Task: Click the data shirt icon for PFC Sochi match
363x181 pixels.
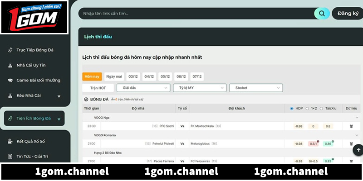Action: coord(351,126)
